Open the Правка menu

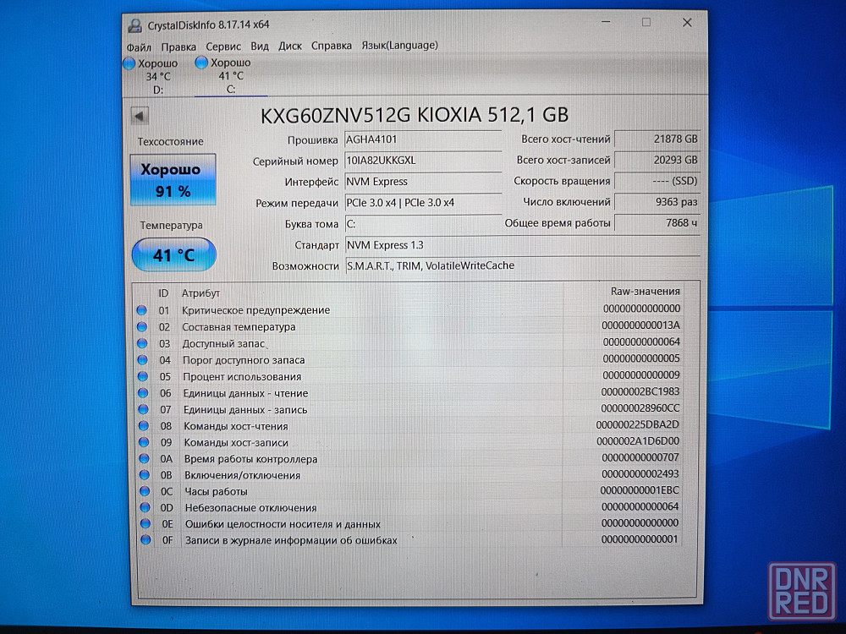click(179, 46)
